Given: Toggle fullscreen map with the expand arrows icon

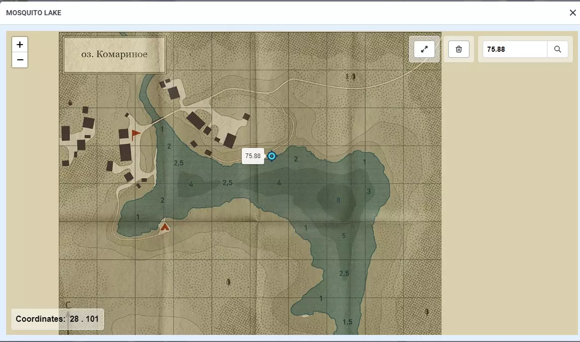Looking at the screenshot, I should pyautogui.click(x=424, y=49).
